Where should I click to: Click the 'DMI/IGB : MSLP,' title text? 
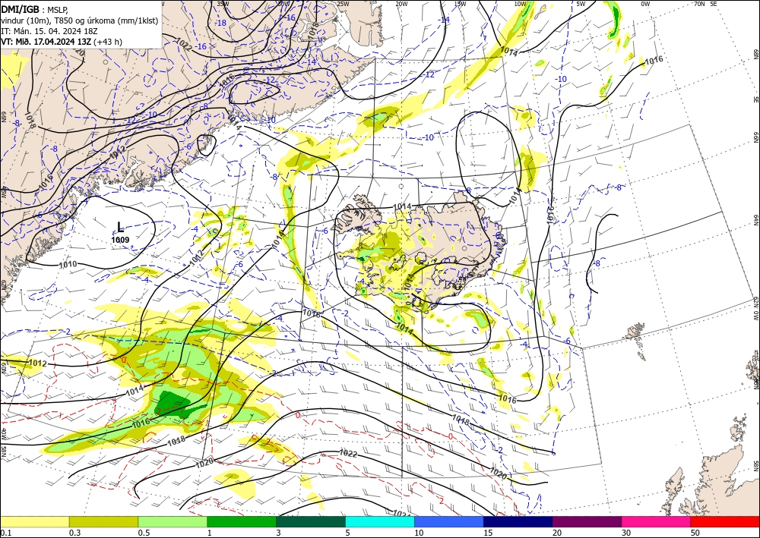pos(34,9)
